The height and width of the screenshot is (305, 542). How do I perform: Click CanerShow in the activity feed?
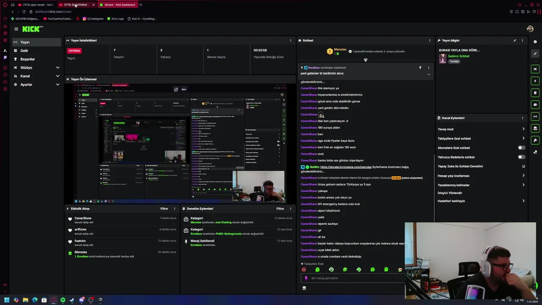(83, 218)
